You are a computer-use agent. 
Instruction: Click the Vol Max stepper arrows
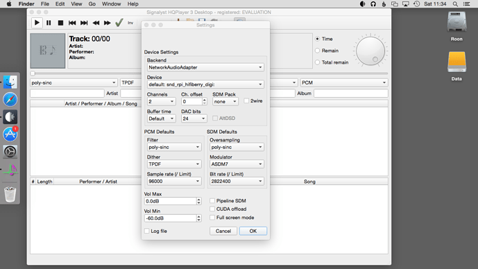coord(198,201)
